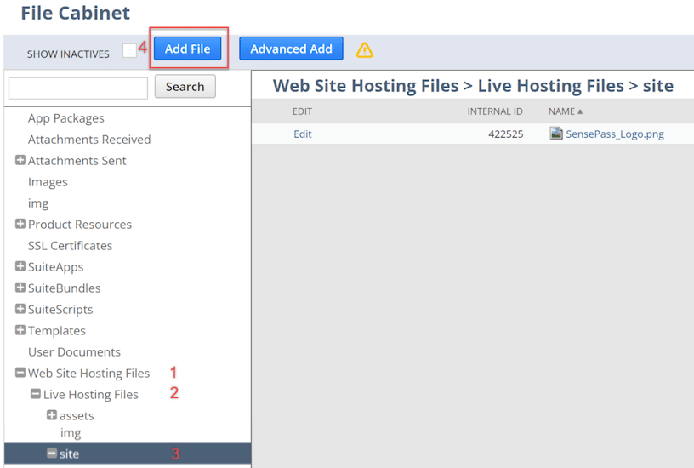Screen dimensions: 694x468
Task: Select the assets folder label
Action: 77,416
